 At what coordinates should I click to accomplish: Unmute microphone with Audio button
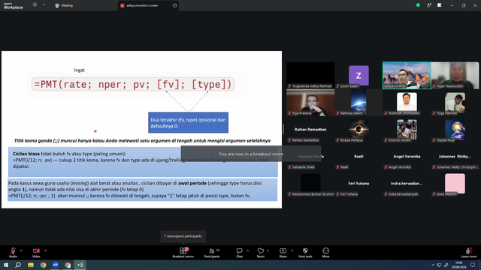tap(13, 253)
